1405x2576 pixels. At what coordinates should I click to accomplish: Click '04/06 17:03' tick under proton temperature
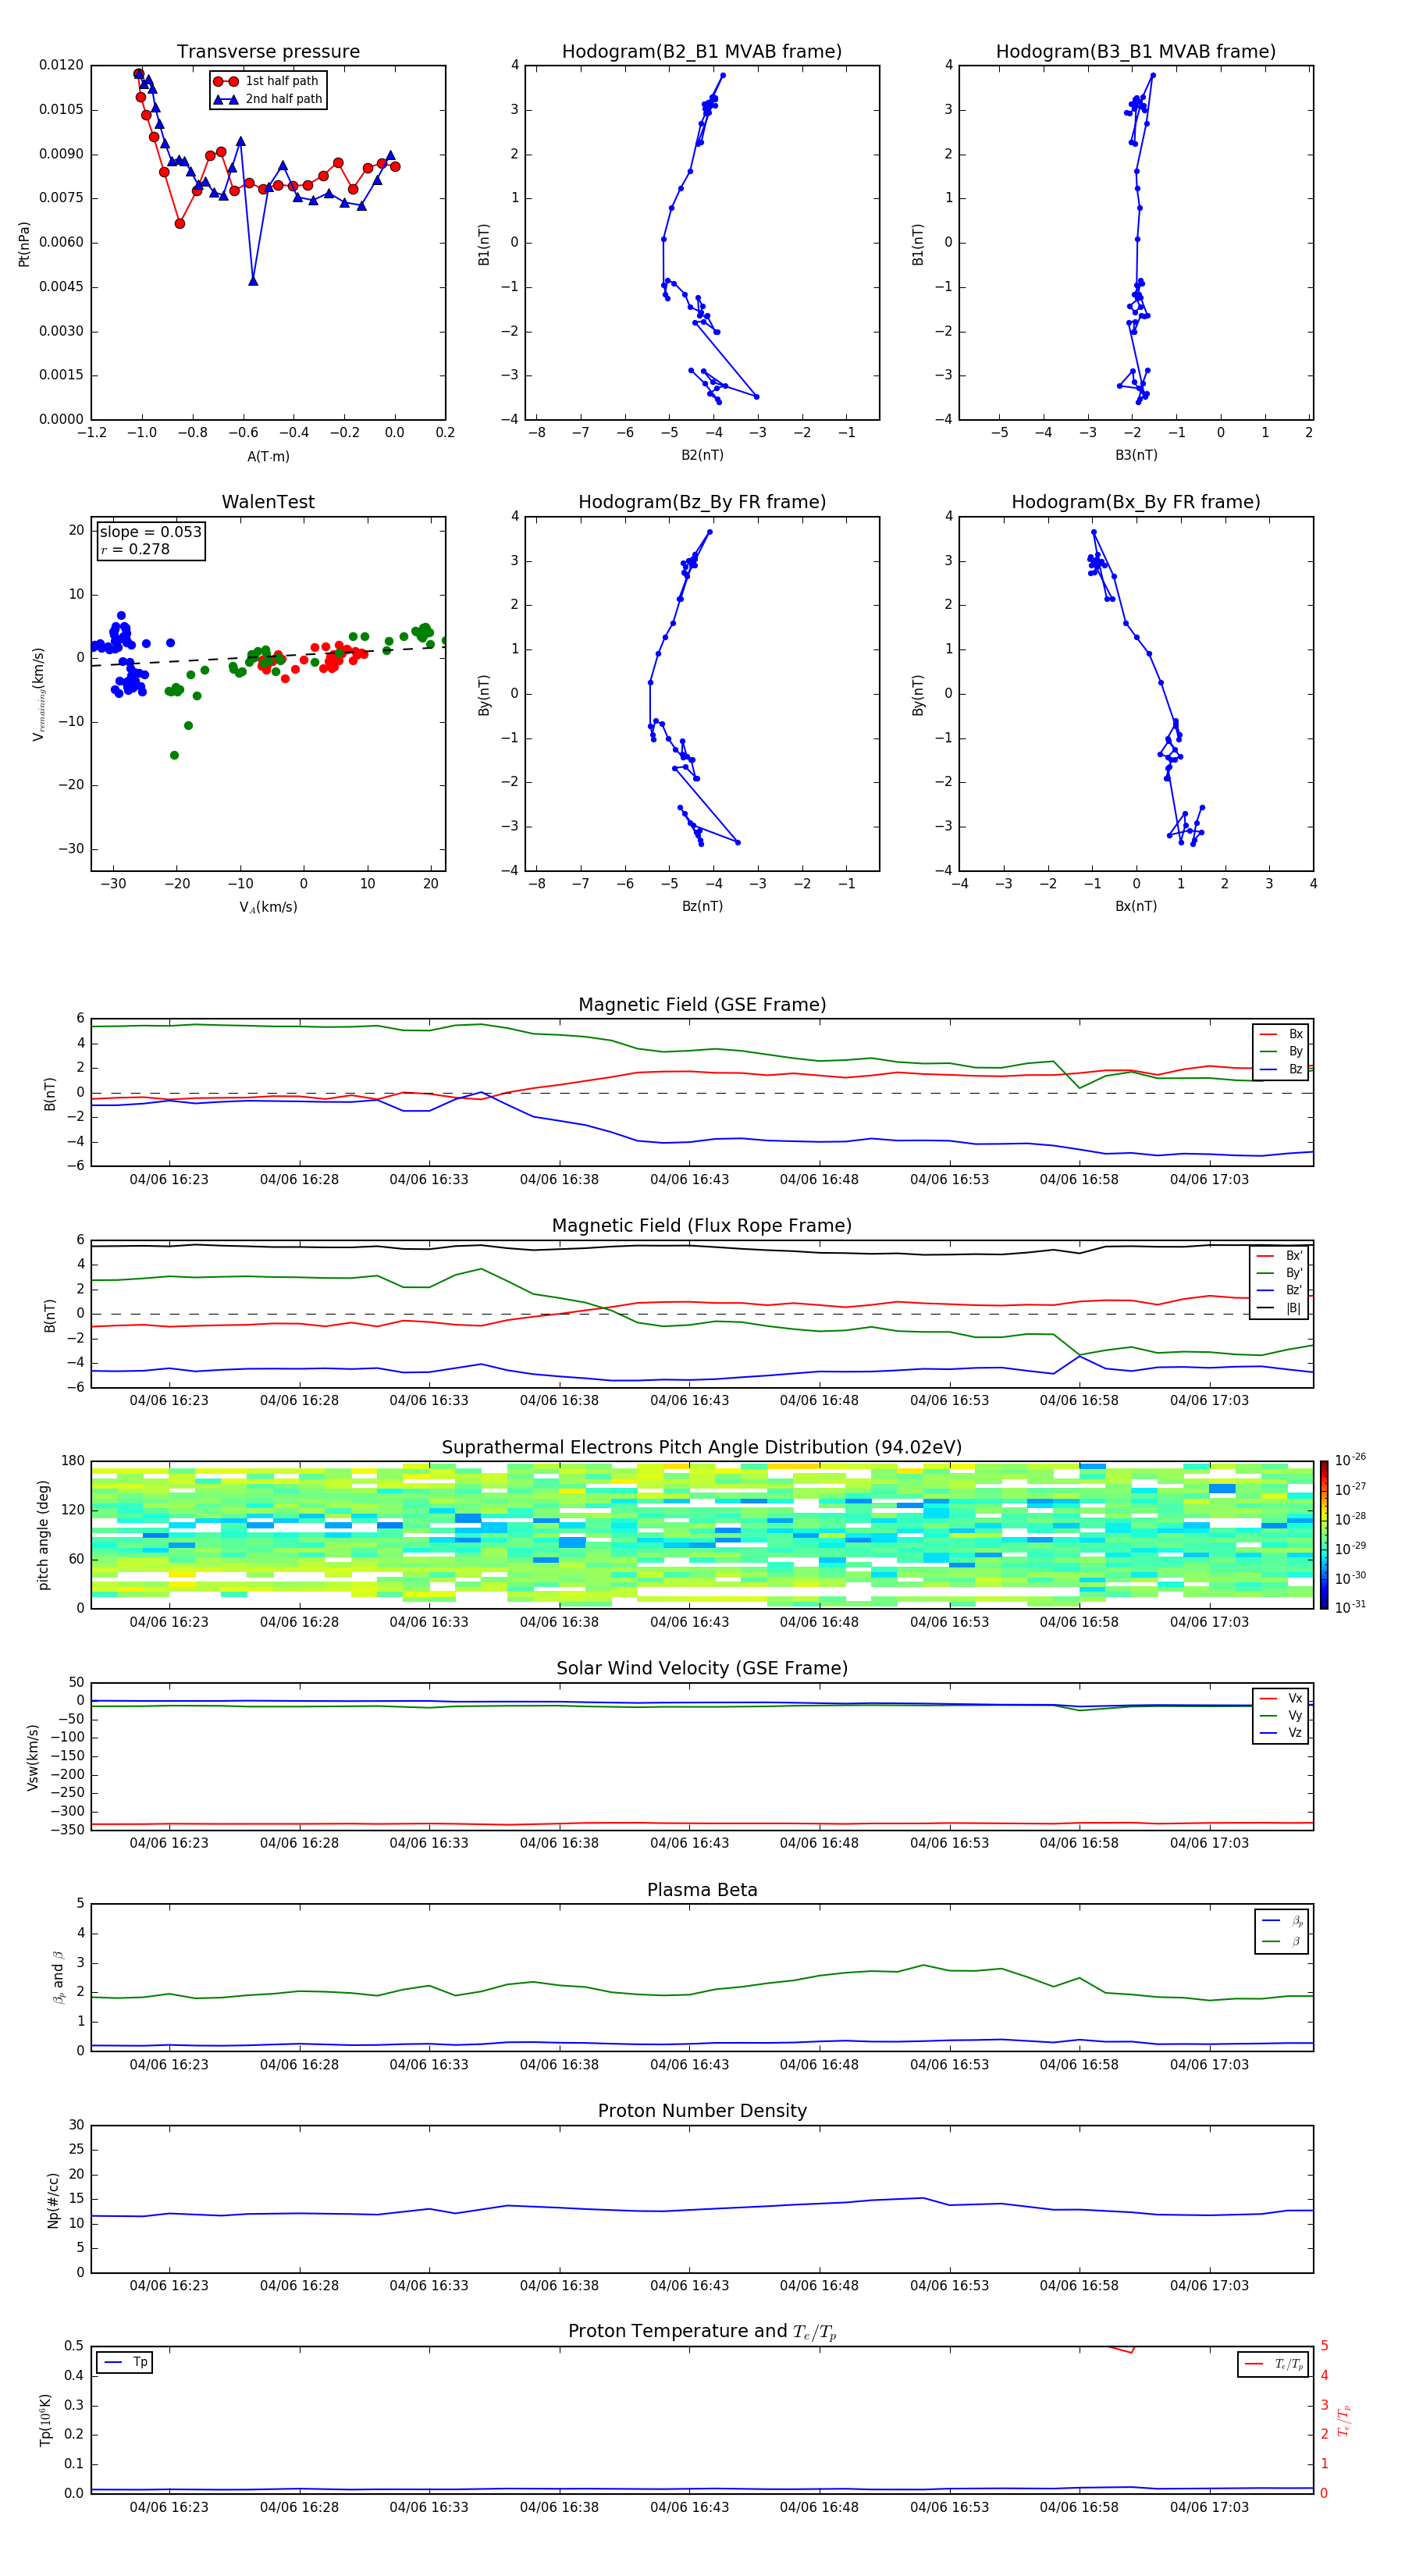coord(1209,2507)
